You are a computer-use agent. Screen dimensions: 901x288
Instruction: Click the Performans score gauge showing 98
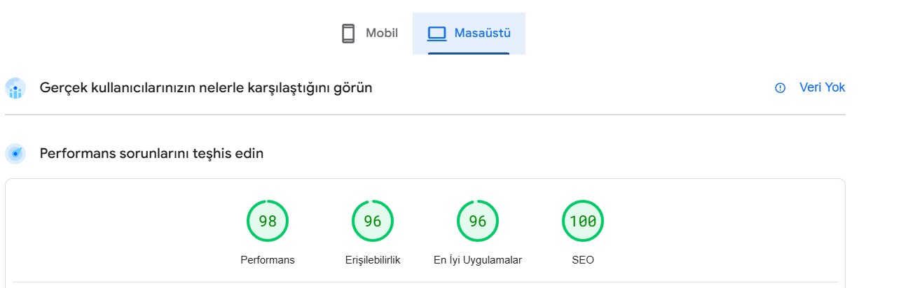[x=268, y=222]
